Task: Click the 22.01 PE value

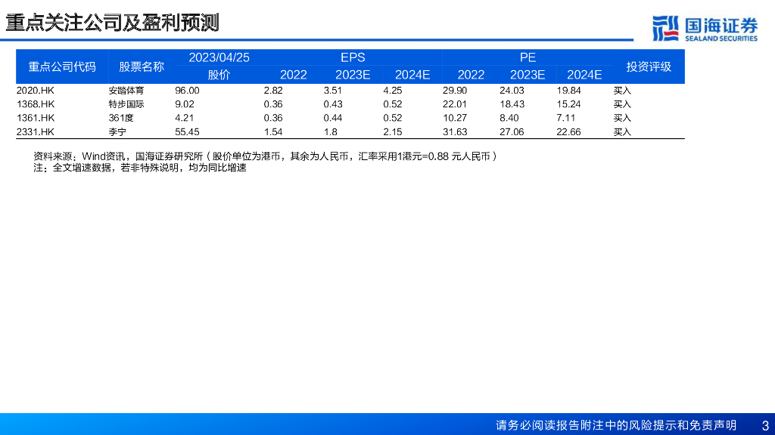Action: pyautogui.click(x=455, y=104)
